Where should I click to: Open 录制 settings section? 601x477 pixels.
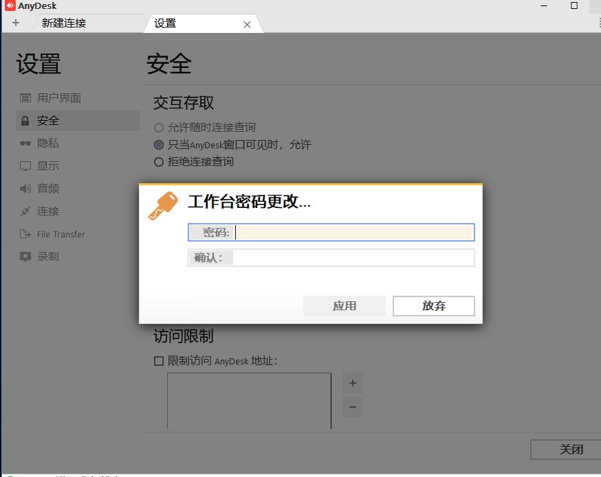pos(78,256)
